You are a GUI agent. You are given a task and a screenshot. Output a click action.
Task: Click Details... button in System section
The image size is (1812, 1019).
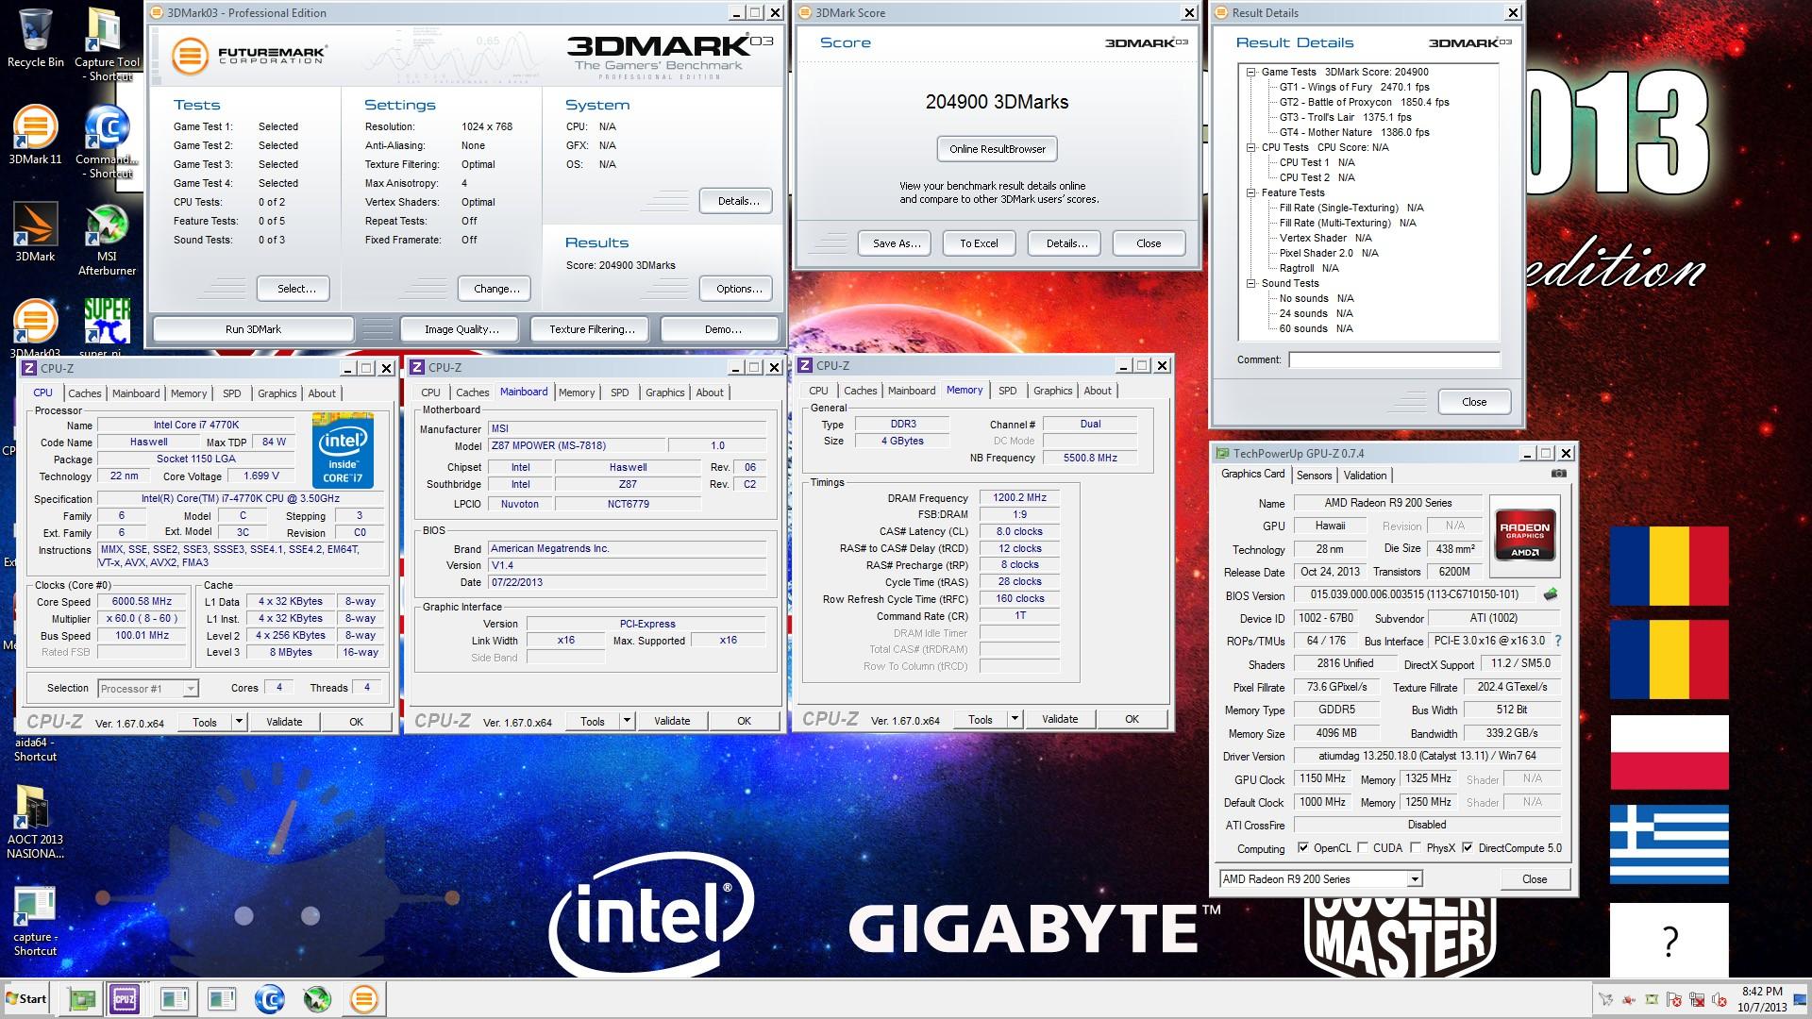click(735, 201)
